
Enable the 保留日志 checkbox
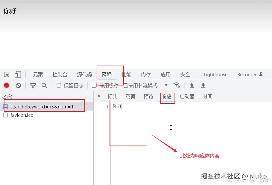(x=58, y=85)
